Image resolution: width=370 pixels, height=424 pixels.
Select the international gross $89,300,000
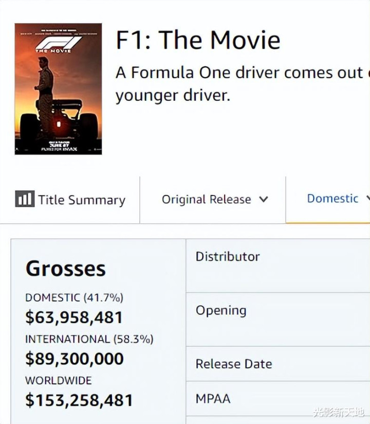75,359
